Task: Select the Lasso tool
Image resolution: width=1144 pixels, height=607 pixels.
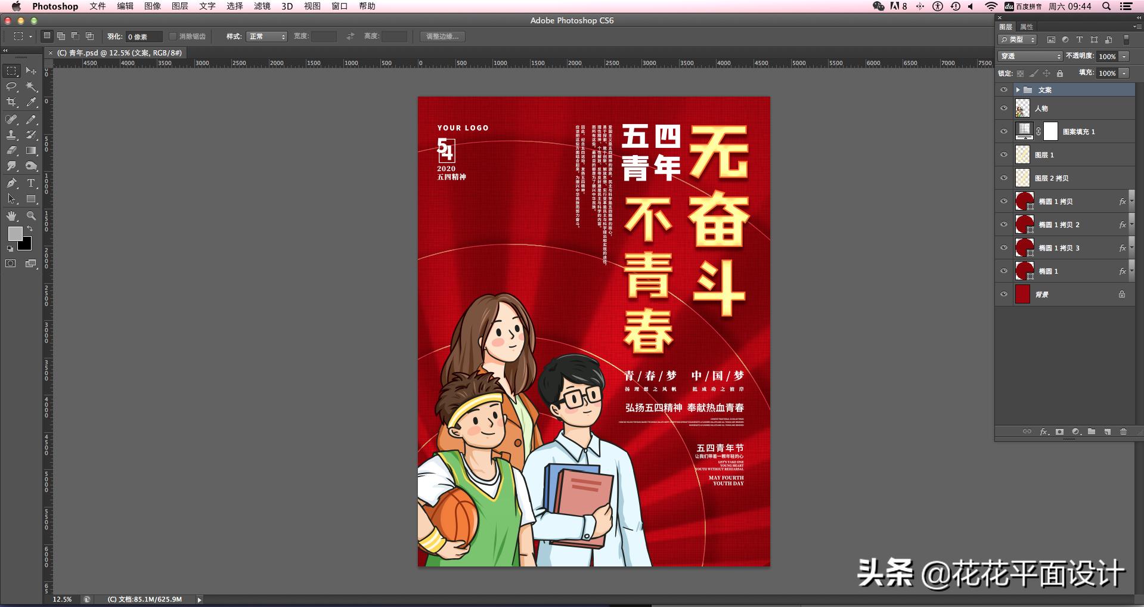Action: click(11, 87)
